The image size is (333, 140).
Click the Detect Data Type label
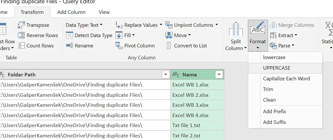tap(94, 35)
